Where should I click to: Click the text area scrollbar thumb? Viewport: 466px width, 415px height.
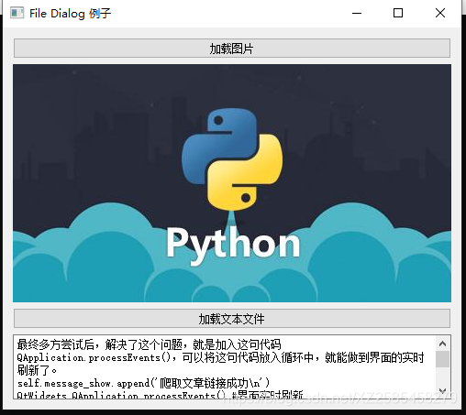point(442,359)
